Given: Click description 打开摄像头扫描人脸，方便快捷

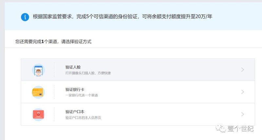Looking at the screenshot, I should tap(88, 73).
